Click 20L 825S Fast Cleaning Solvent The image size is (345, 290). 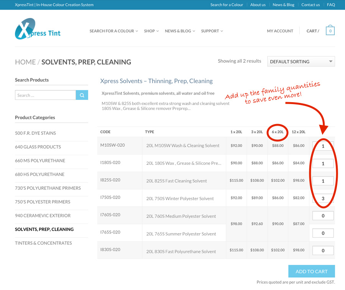tap(176, 181)
